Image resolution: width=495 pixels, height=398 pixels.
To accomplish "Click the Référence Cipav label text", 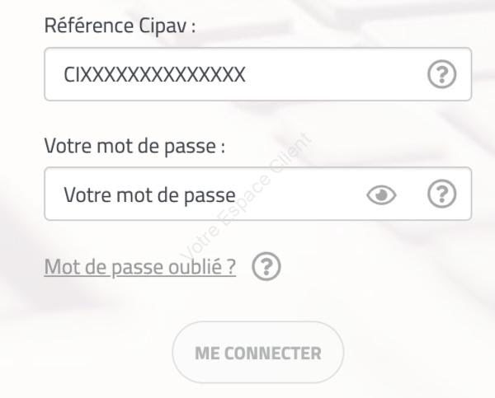I will tap(120, 26).
